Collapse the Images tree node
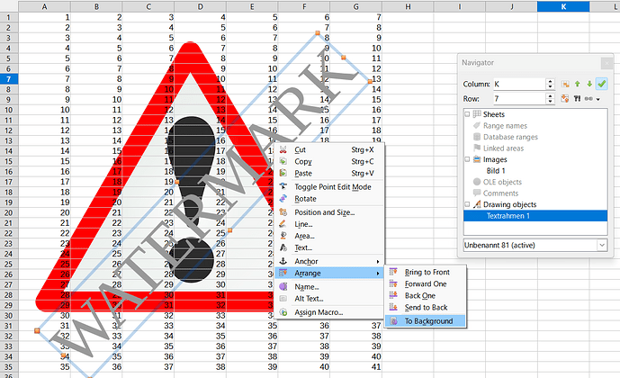The width and height of the screenshot is (620, 378). click(467, 159)
